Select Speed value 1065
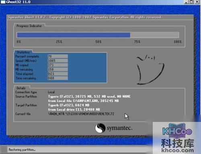Screen dimensions: 201x154 [x=58, y=61]
